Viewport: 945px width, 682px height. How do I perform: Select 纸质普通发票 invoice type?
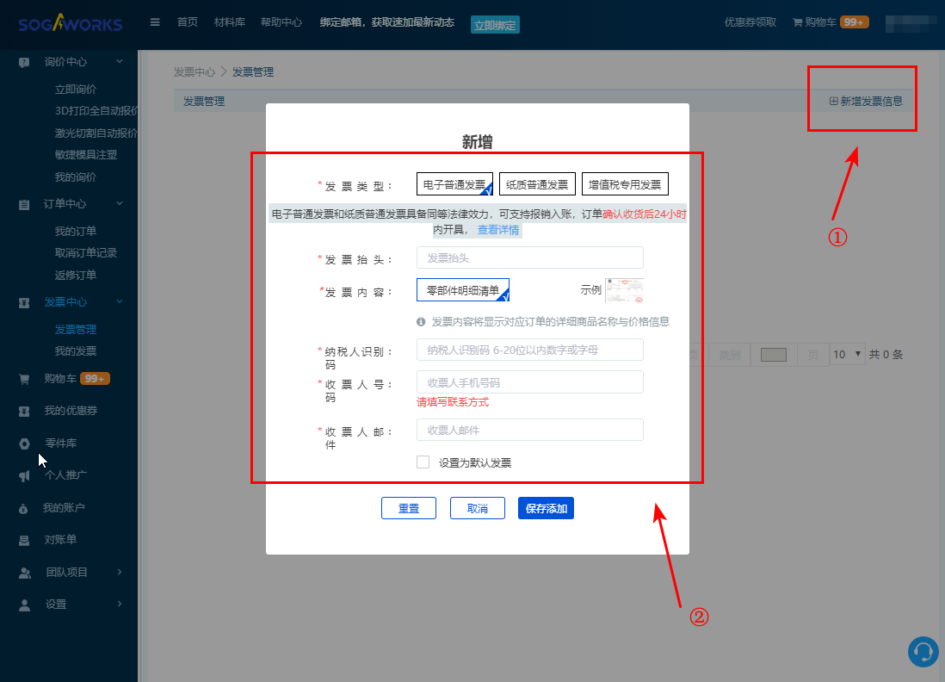536,184
